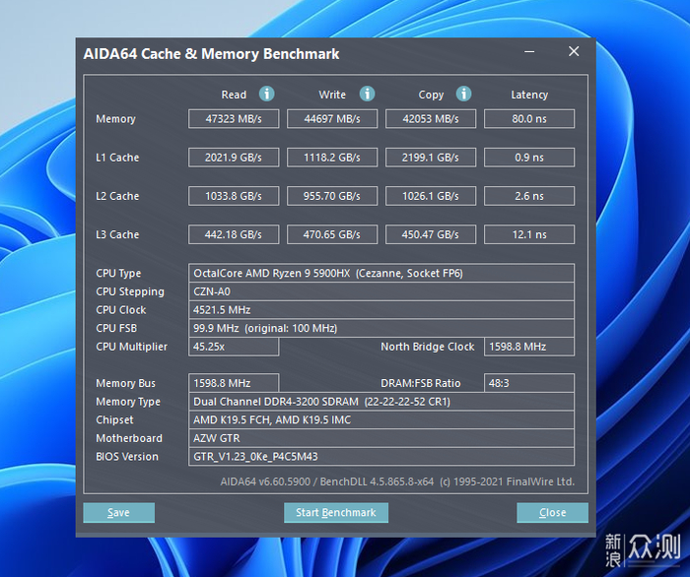This screenshot has height=577, width=690.
Task: Click the Memory row label
Action: point(115,119)
